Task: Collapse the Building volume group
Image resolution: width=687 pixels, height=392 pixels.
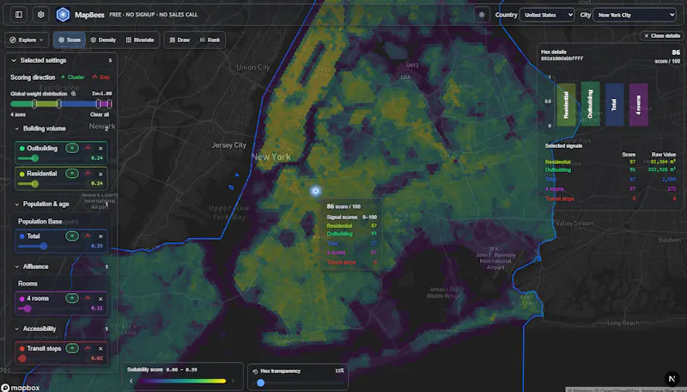Action: click(17, 128)
